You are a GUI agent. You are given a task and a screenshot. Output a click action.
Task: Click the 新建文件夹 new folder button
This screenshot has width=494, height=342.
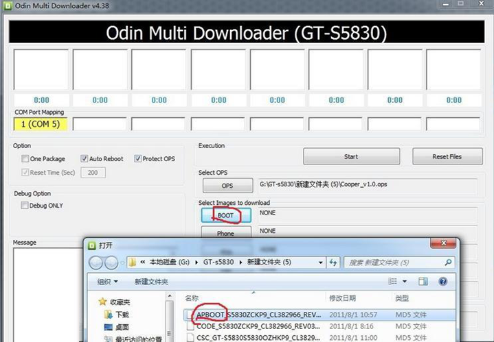(151, 282)
